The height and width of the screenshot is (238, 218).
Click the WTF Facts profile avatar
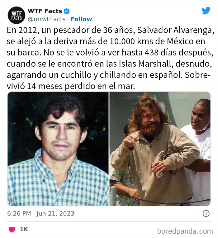(x=17, y=15)
